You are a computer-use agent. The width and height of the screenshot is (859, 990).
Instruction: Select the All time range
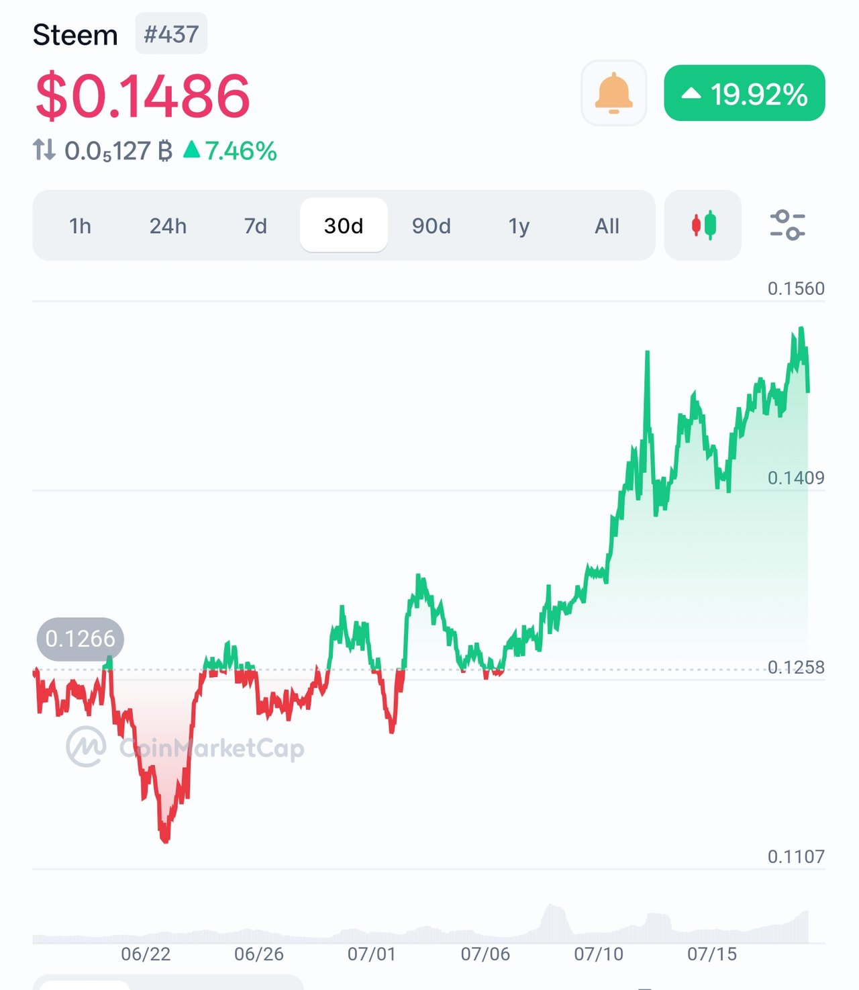coord(607,226)
